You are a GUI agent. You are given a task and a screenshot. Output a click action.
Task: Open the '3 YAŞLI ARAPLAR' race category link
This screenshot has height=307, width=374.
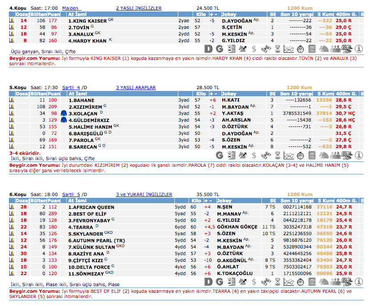136,88
